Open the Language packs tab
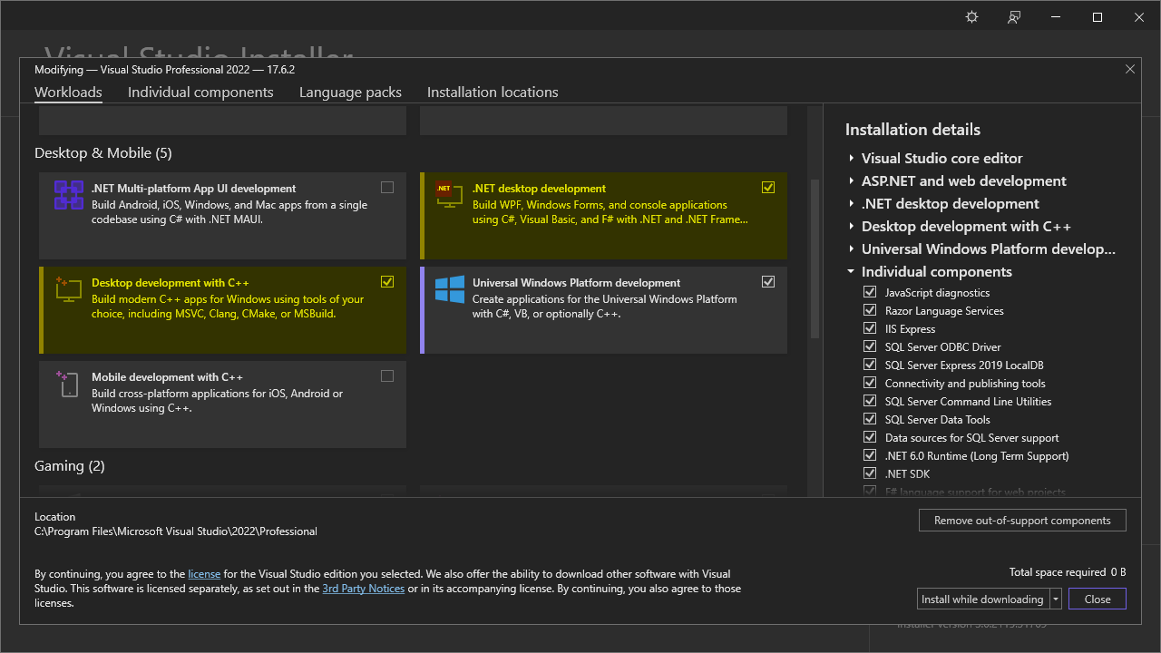This screenshot has height=653, width=1161. 350,93
